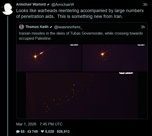Click verified checkmark next to Thomas Keith
Viewport: 152px width, 136px height.
(51, 27)
